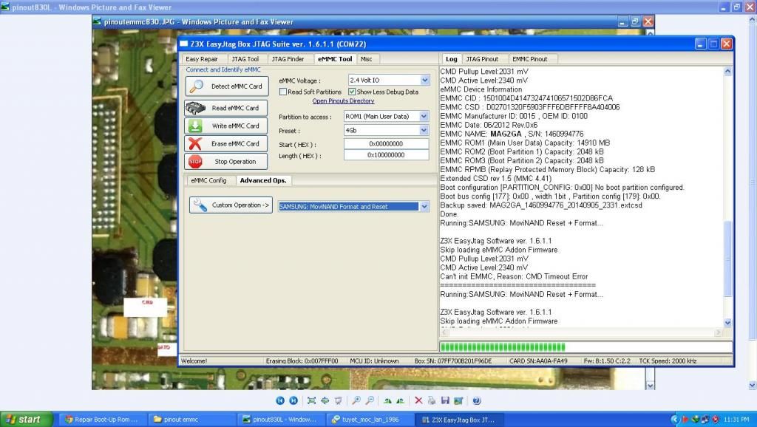Click the pinoutemmc830.JPG window title icon

coord(97,21)
